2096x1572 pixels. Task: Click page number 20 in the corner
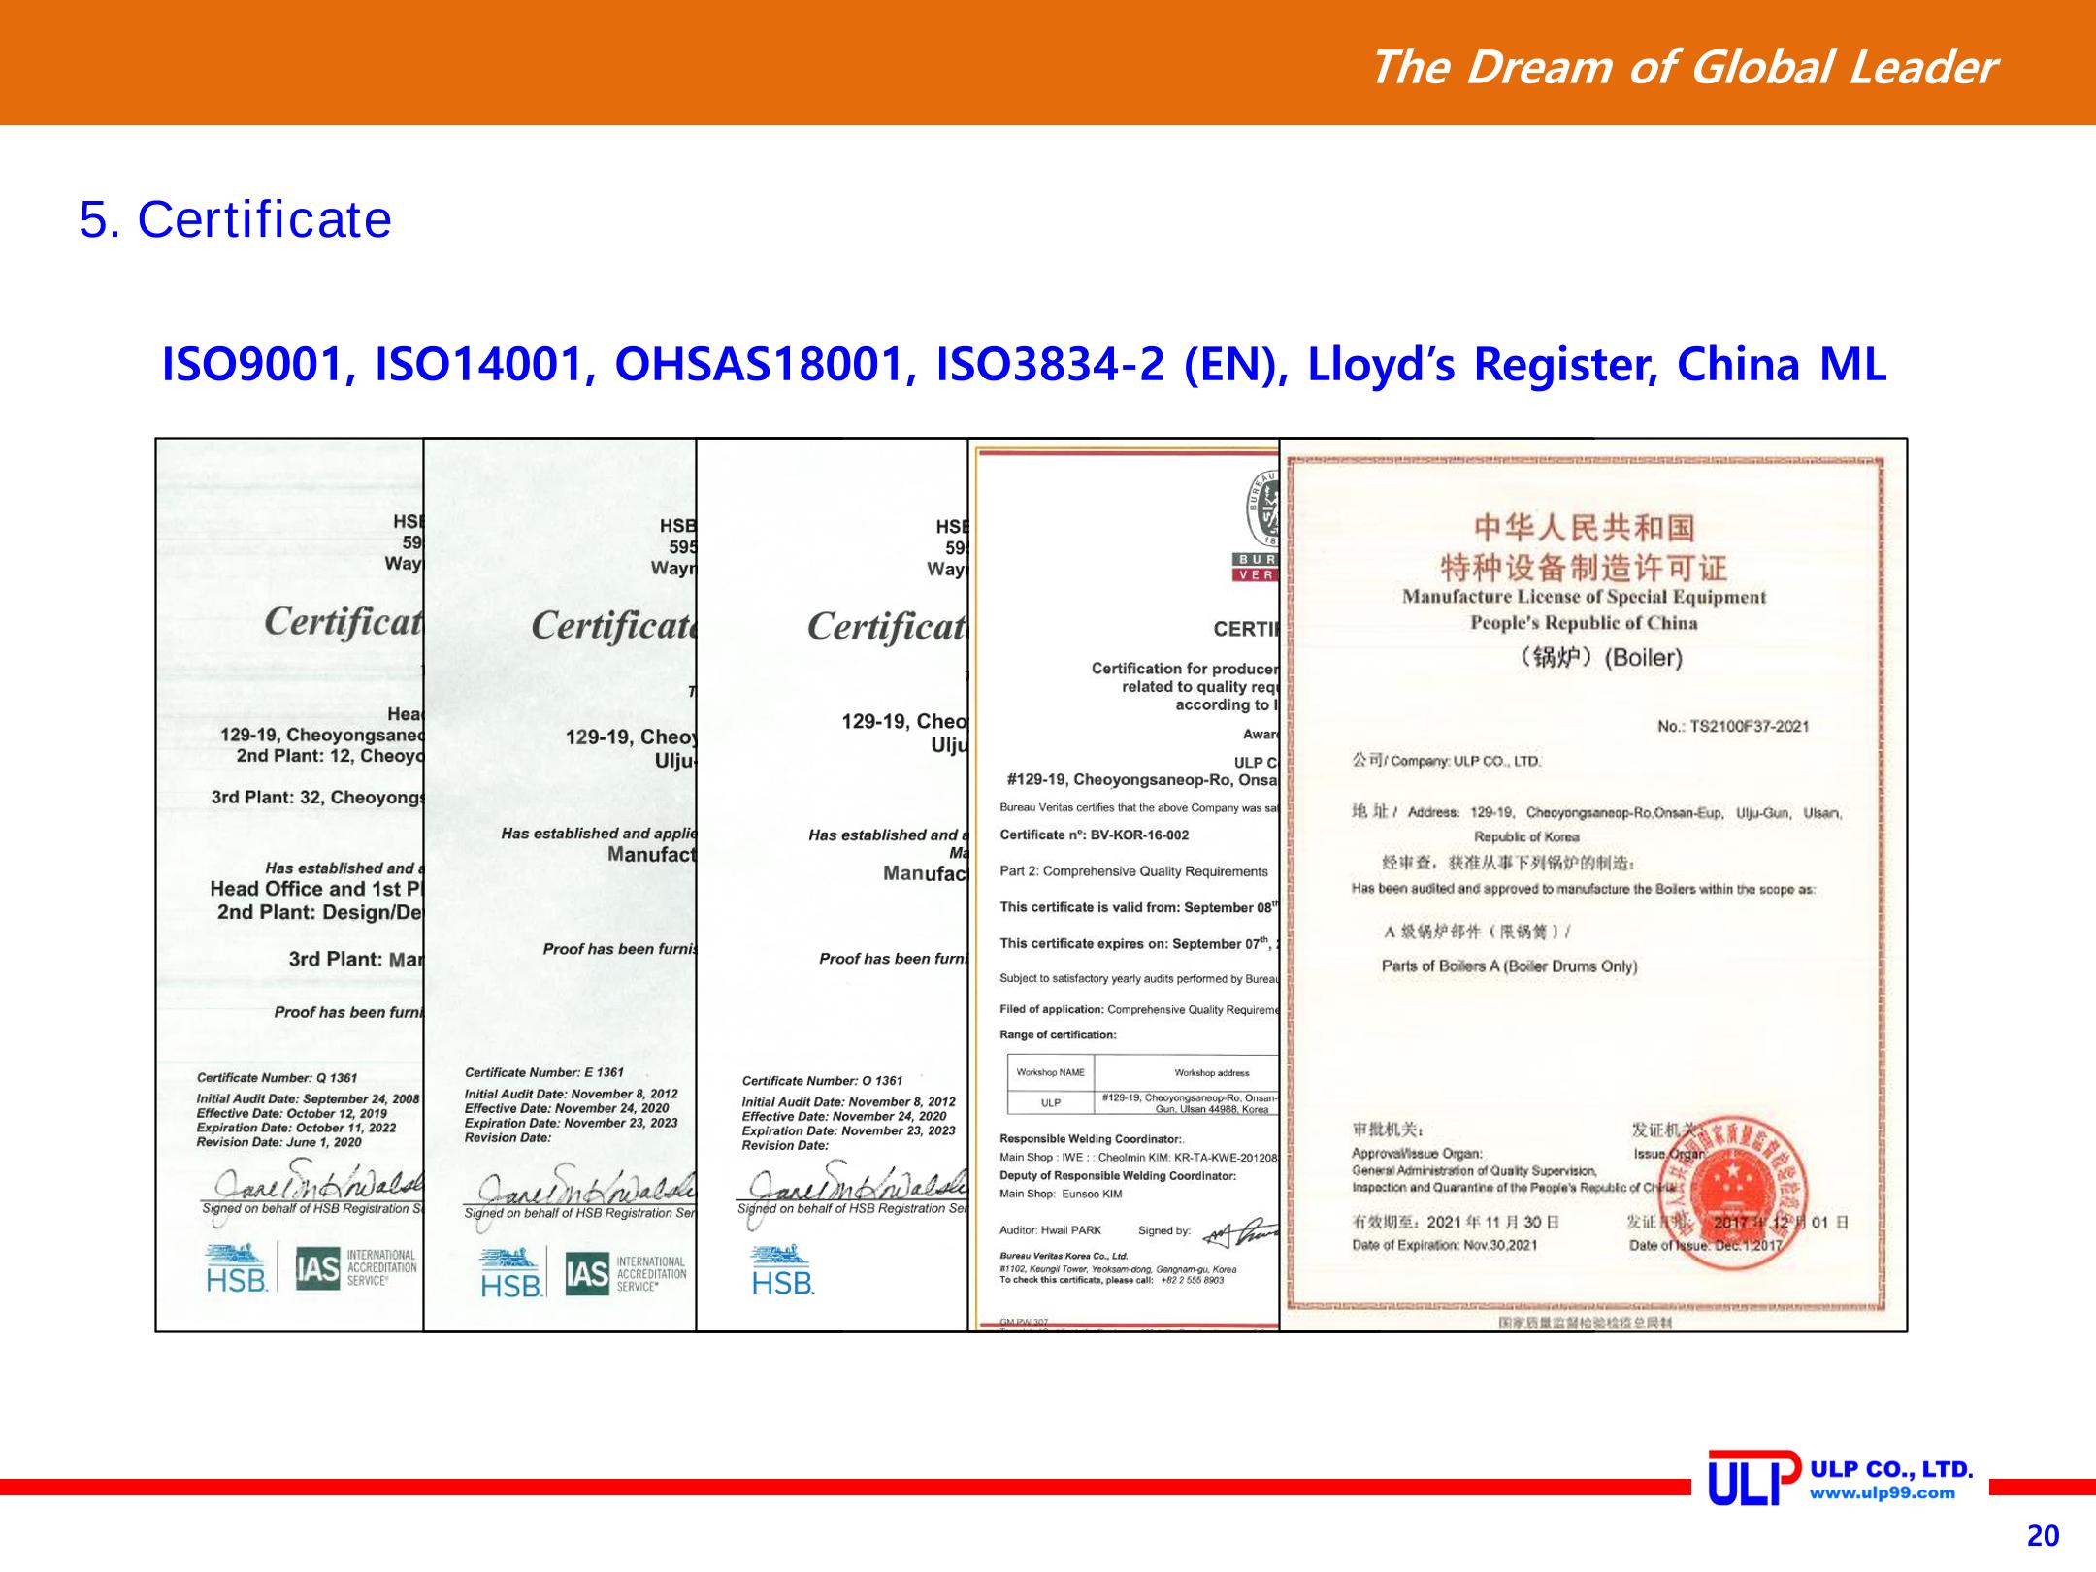click(x=2044, y=1536)
